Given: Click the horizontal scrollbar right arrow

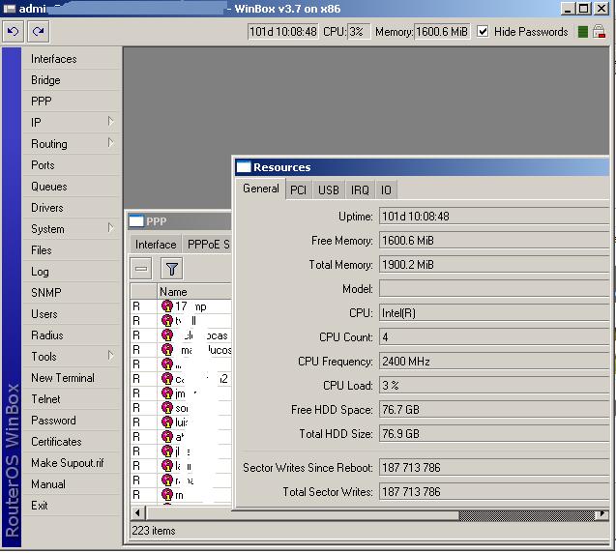Looking at the screenshot, I should tap(601, 513).
